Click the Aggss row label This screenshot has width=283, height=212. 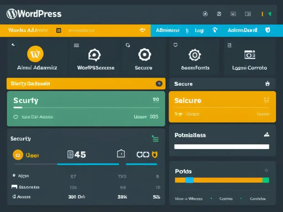pyautogui.click(x=23, y=176)
